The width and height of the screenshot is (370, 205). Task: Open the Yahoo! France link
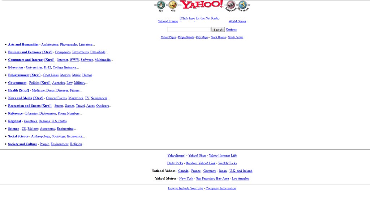(168, 21)
